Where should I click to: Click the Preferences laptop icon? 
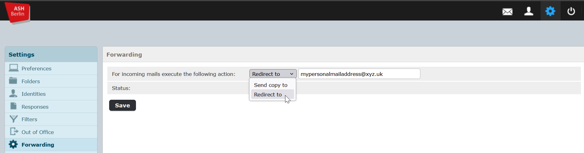click(14, 68)
